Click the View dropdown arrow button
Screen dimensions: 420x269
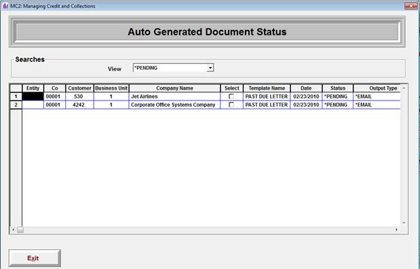tap(210, 68)
